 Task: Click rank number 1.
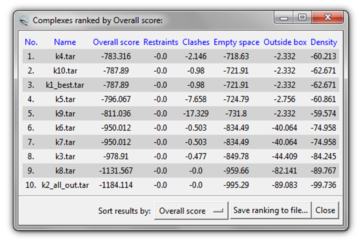[x=31, y=56]
